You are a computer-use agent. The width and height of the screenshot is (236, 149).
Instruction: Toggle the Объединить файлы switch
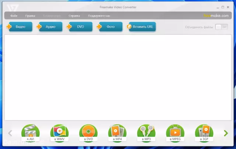coord(221,27)
